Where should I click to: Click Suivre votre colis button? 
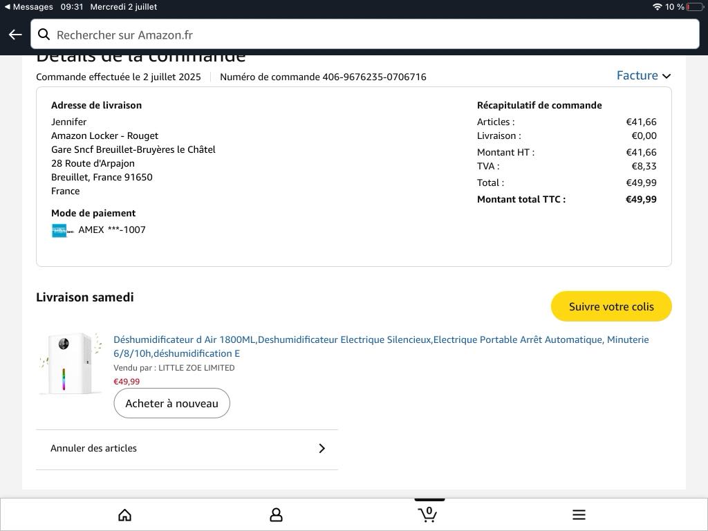(611, 306)
